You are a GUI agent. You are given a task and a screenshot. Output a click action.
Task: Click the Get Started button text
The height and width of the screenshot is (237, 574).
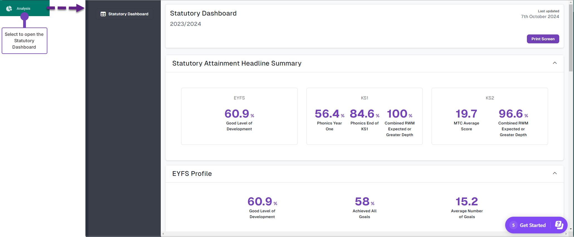pyautogui.click(x=532, y=225)
